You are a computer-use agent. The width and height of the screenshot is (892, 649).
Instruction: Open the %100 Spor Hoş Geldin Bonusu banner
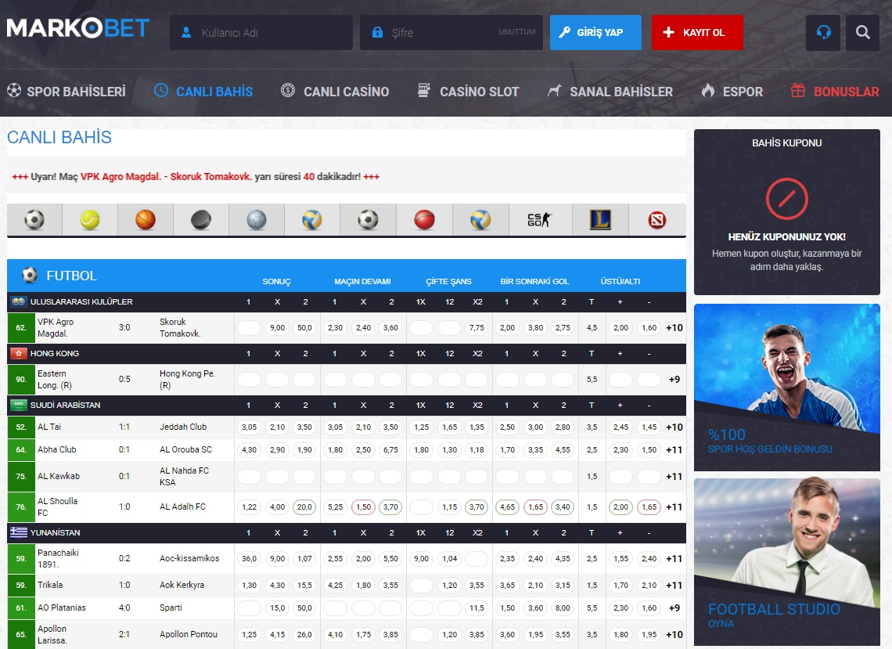pyautogui.click(x=786, y=387)
